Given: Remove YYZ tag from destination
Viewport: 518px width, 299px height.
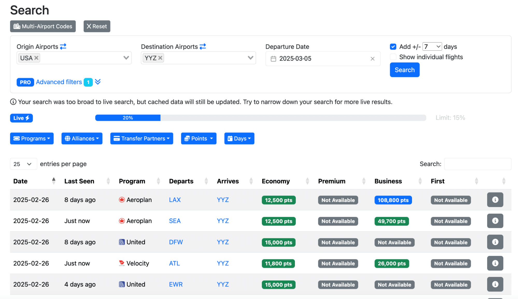Looking at the screenshot, I should (160, 58).
